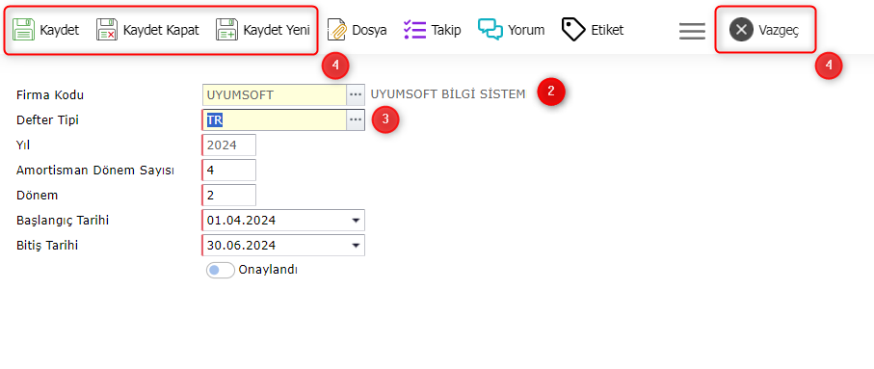The width and height of the screenshot is (874, 369).
Task: Click the Dönem field showing 2
Action: 228,195
